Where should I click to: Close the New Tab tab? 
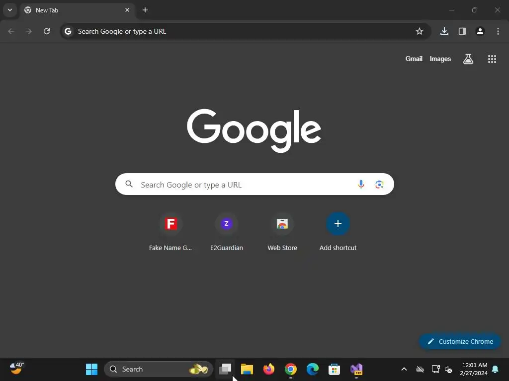[127, 10]
